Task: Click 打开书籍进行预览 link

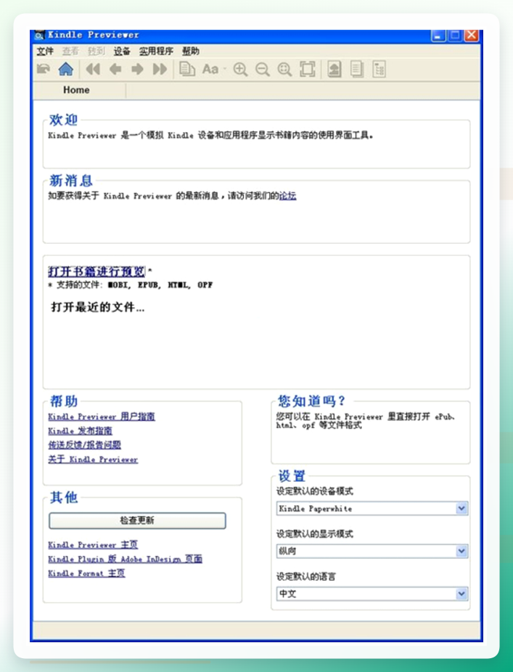Action: 97,271
